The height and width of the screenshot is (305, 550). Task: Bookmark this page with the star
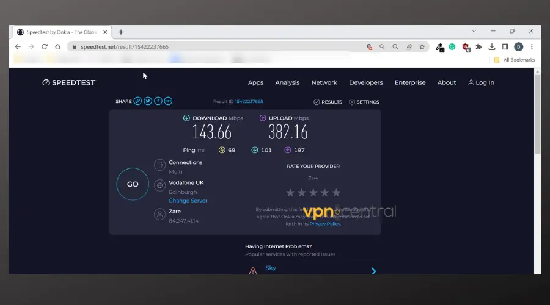pos(422,46)
